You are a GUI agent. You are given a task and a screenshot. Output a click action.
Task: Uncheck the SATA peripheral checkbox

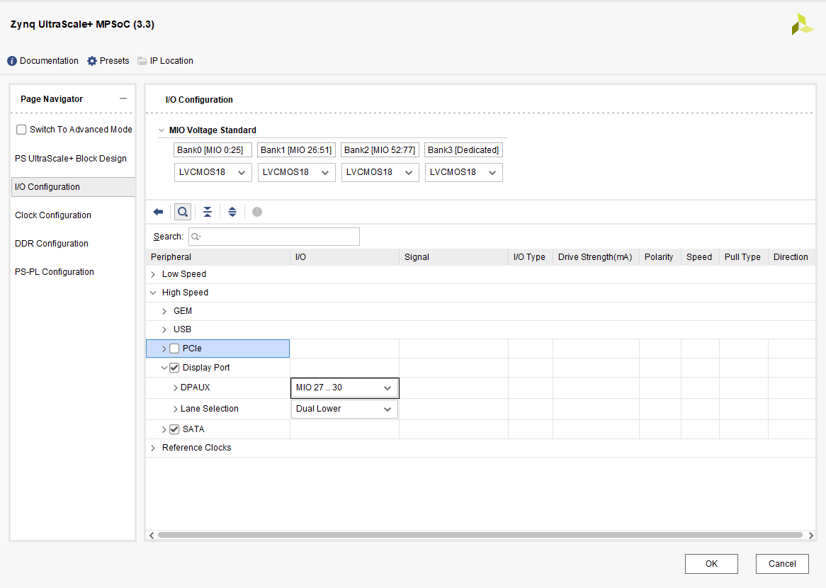point(174,429)
